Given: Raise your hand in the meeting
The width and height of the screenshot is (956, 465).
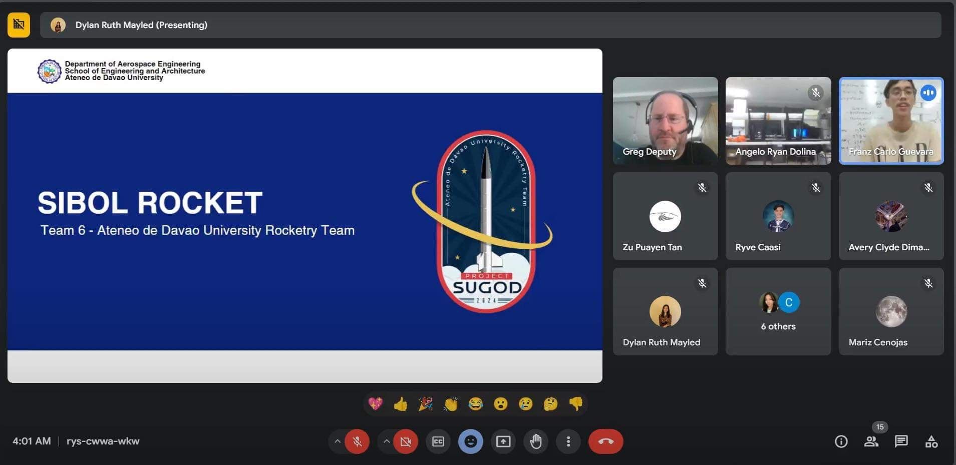Looking at the screenshot, I should [536, 441].
